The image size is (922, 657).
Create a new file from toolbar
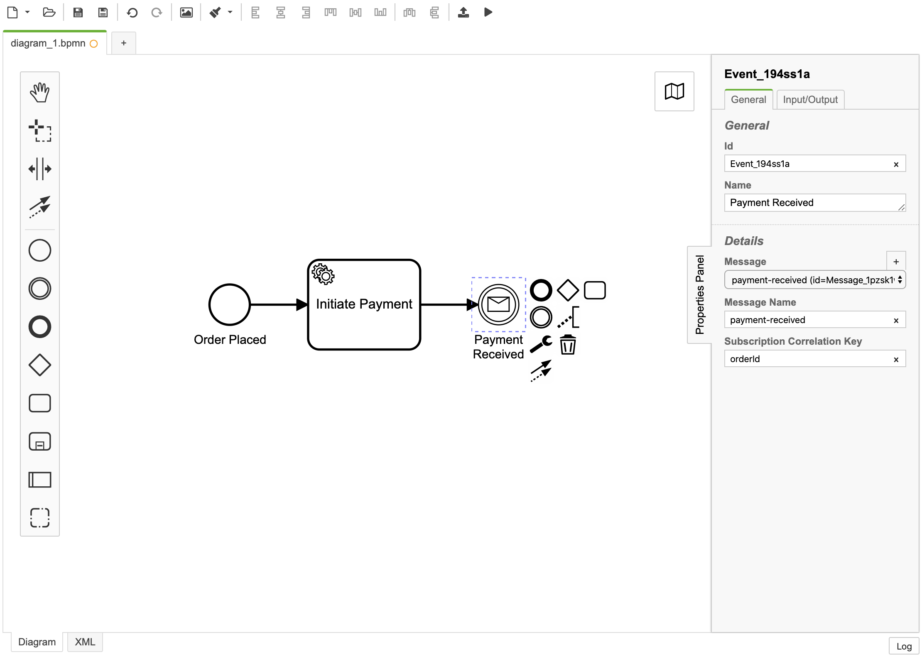(x=12, y=12)
